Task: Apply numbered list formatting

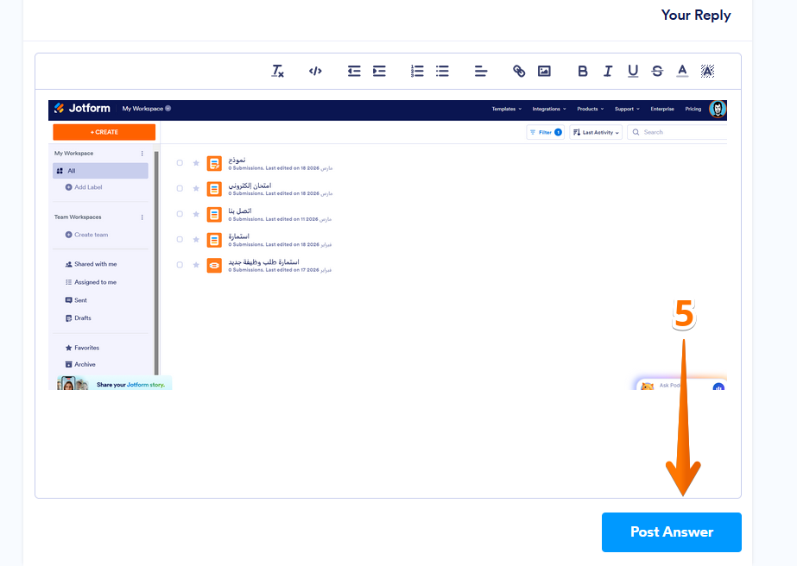Action: (417, 71)
